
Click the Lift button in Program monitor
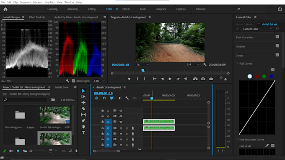(195, 79)
